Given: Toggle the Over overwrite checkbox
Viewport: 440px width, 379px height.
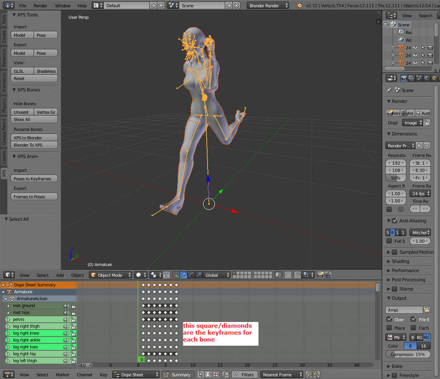Looking at the screenshot, I should pos(389,319).
